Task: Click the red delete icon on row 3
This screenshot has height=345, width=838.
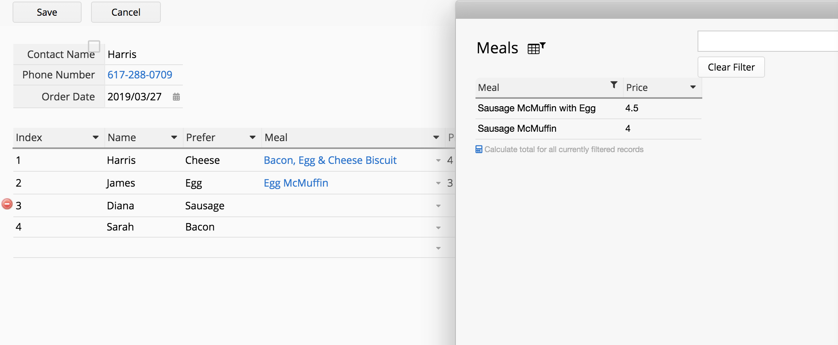Action: point(7,204)
